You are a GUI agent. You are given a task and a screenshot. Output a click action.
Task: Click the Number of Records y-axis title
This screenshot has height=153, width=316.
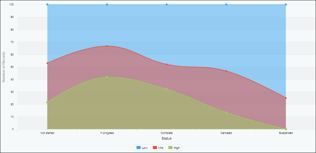[4, 67]
